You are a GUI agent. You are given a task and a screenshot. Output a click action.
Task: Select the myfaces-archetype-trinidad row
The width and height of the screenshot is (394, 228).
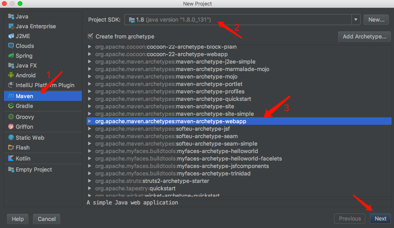[239, 173]
